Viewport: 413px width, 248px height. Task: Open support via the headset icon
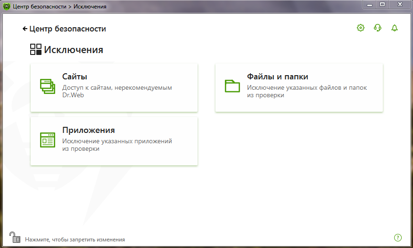point(378,28)
